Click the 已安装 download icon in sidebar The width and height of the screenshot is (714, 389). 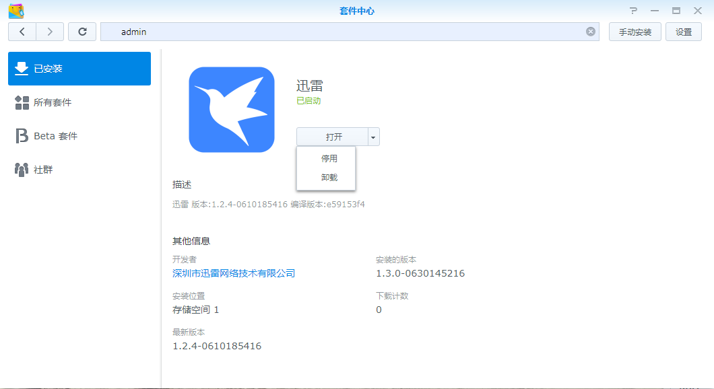click(22, 69)
